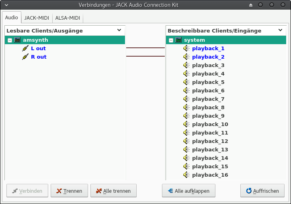The height and width of the screenshot is (204, 291).
Task: Select the R out port label
Action: tap(39, 57)
